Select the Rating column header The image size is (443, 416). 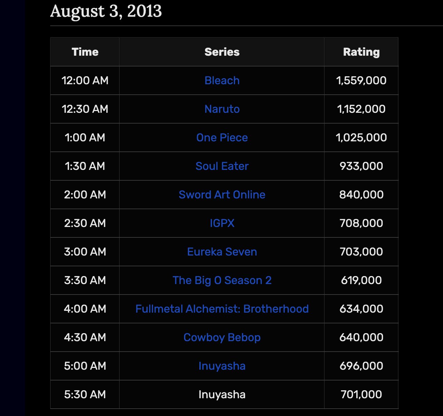(361, 52)
